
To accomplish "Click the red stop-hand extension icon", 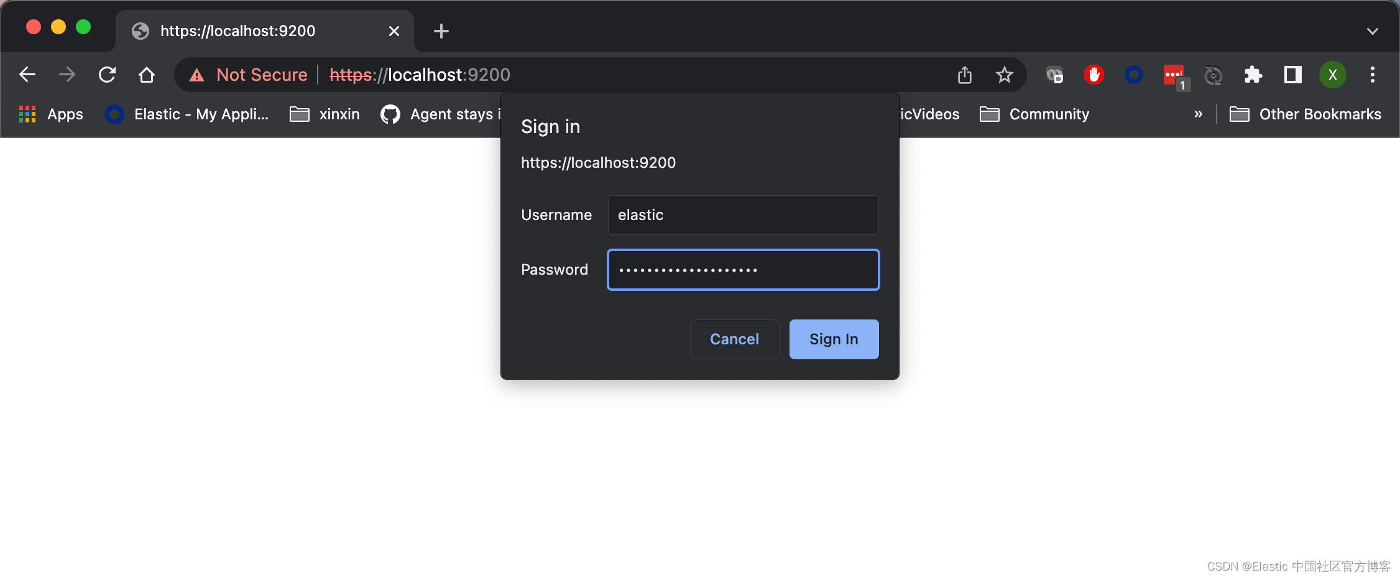I will click(x=1094, y=75).
